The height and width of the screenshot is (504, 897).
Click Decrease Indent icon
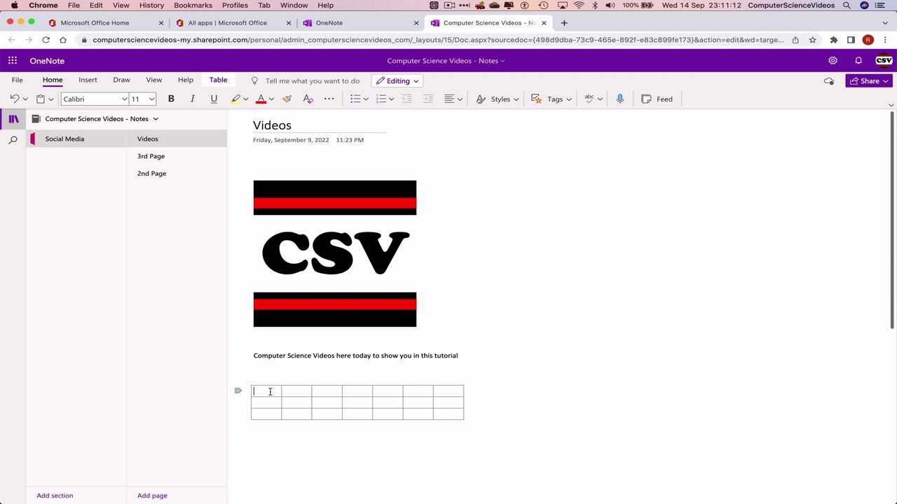click(407, 99)
